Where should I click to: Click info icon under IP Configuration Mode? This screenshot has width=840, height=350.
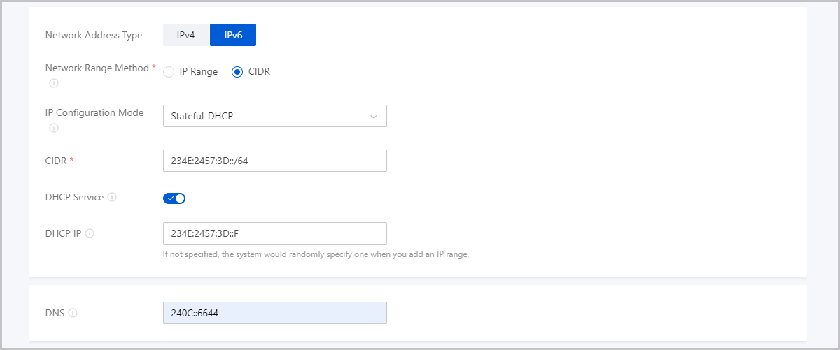[54, 128]
